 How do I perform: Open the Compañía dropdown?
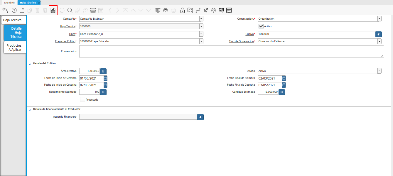(x=201, y=19)
